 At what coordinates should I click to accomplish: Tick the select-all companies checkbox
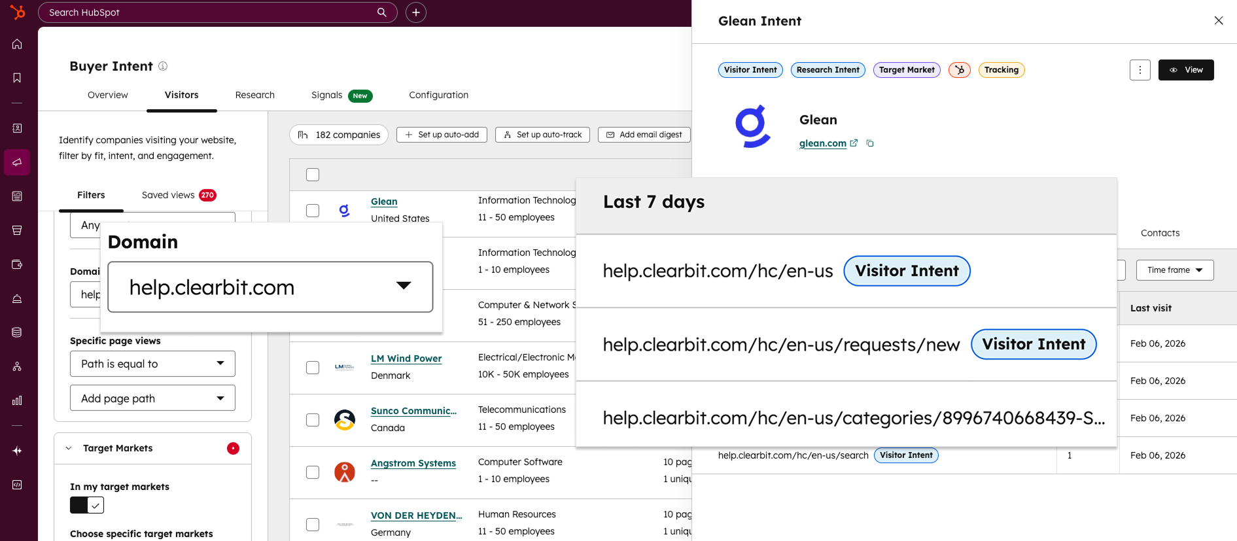(313, 175)
